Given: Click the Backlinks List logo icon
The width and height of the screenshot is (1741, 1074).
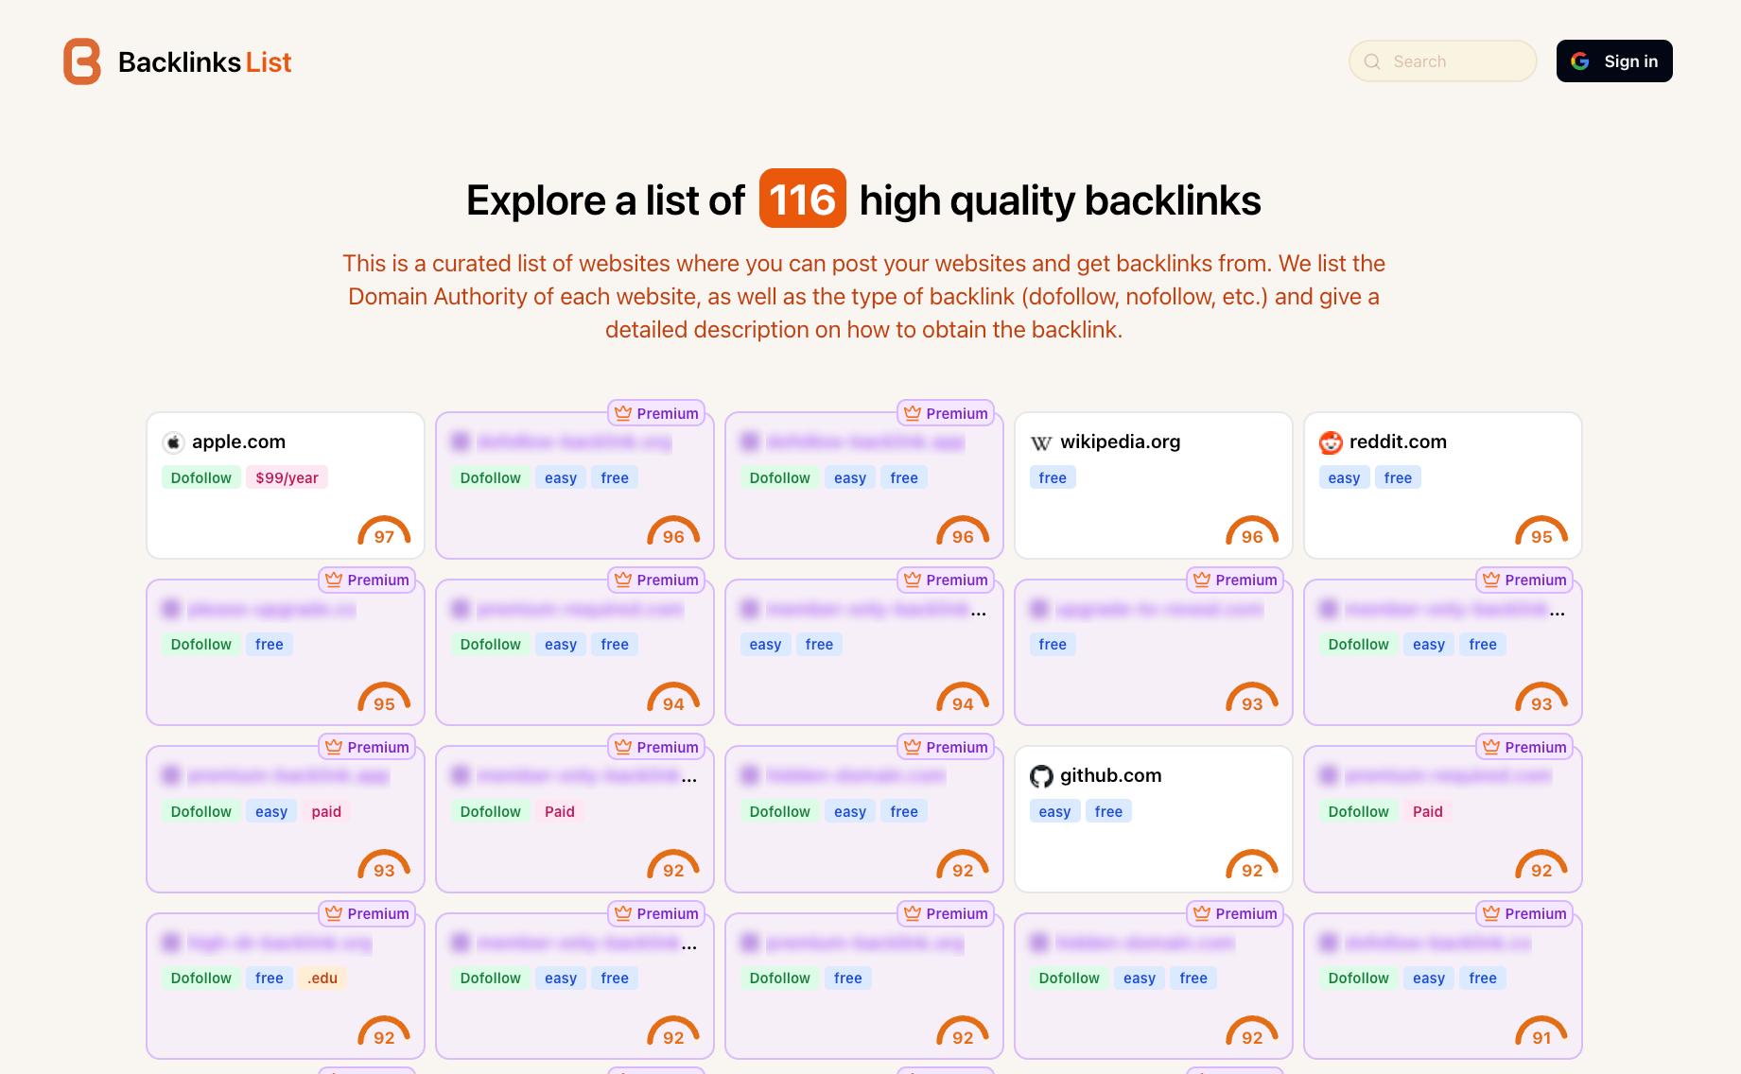Looking at the screenshot, I should pyautogui.click(x=80, y=61).
